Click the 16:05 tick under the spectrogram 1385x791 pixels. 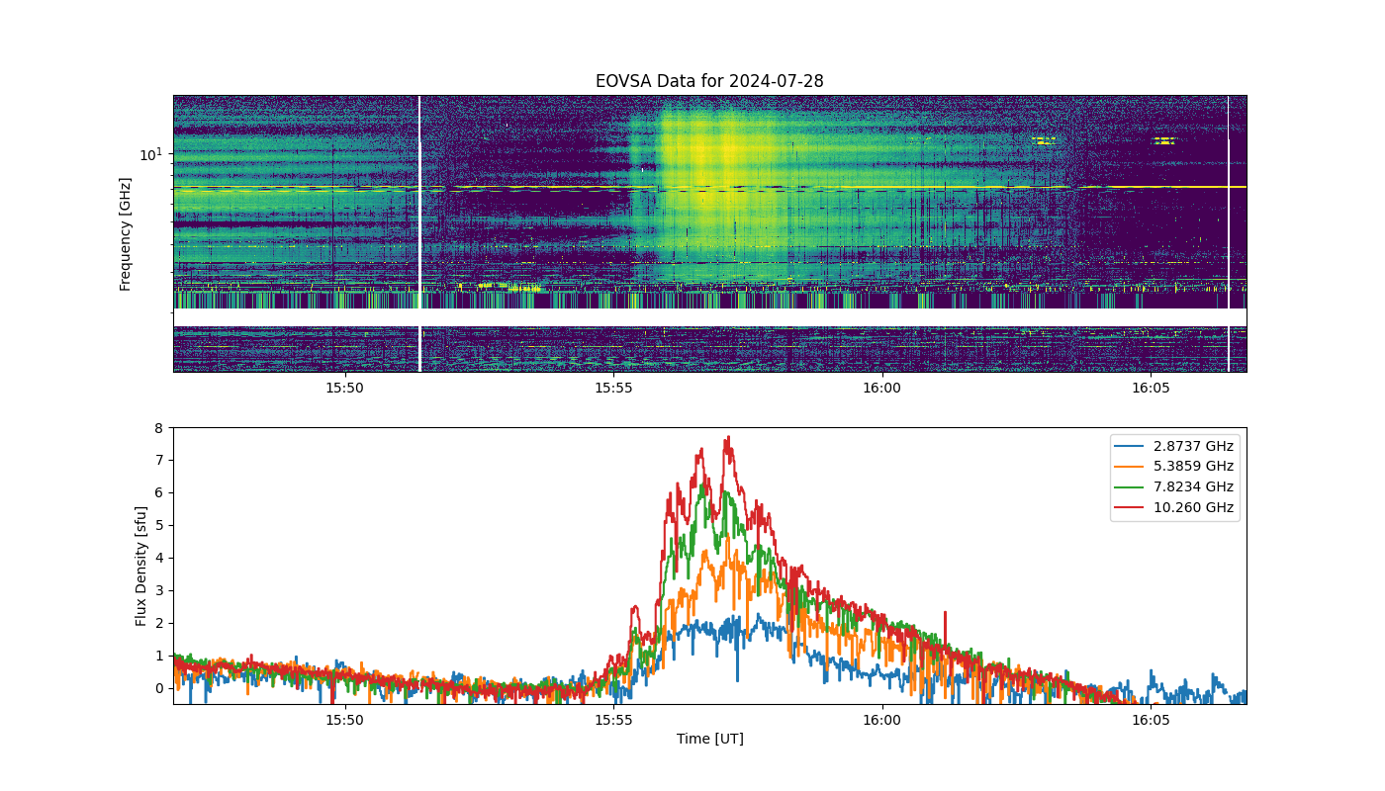pyautogui.click(x=1151, y=388)
